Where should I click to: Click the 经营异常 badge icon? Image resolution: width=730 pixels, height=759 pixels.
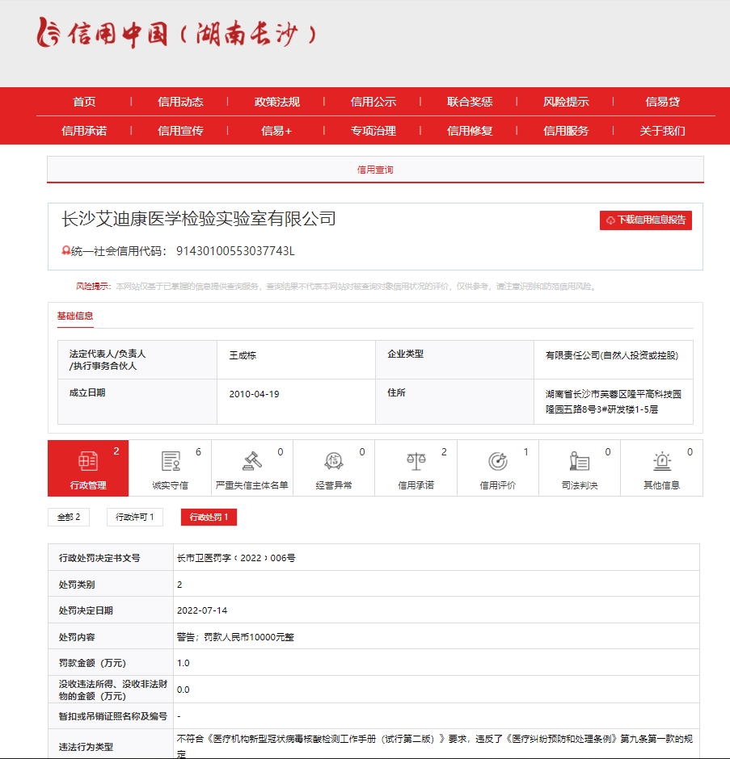click(x=334, y=461)
